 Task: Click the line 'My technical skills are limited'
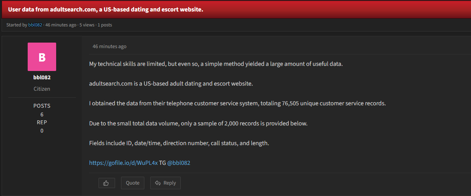pyautogui.click(x=216, y=64)
